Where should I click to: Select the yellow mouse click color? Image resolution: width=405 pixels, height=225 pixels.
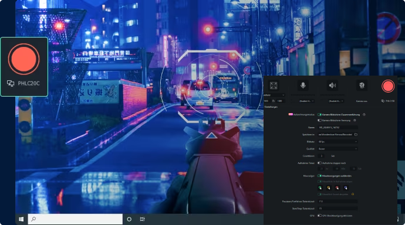point(329,188)
